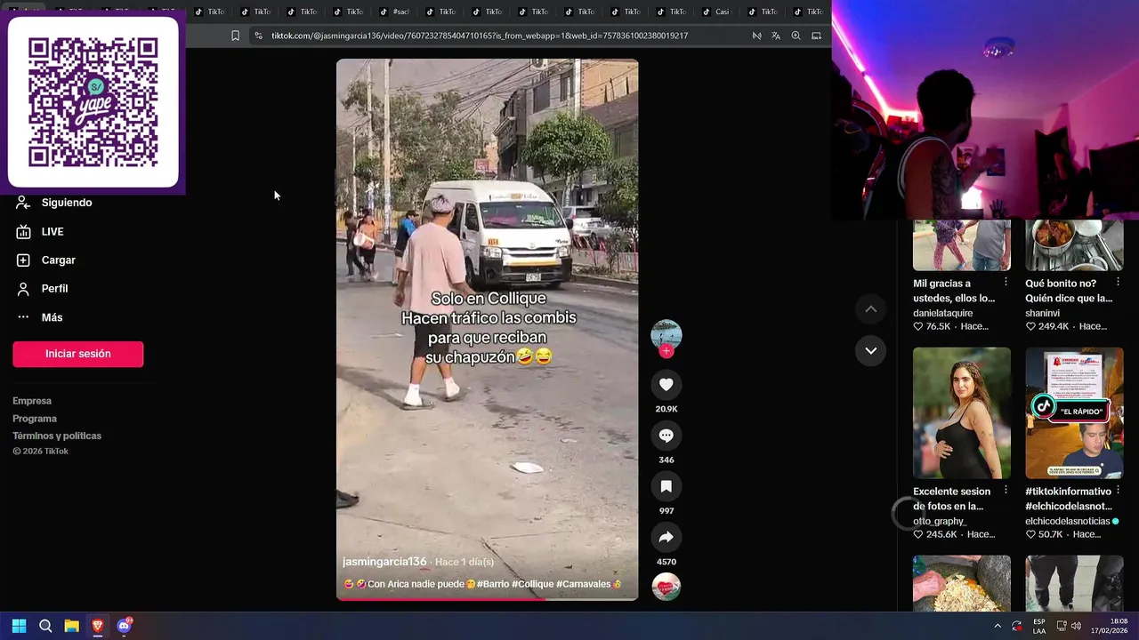Open the creator's profile avatar beside video
Screen dimensions: 1139x640
tap(666, 334)
